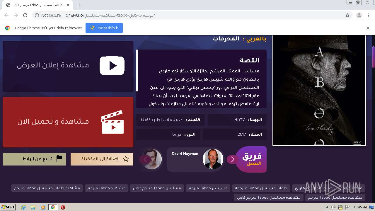Click the مشاهدة مسلسل Taboo مترجم tag

(x=335, y=197)
